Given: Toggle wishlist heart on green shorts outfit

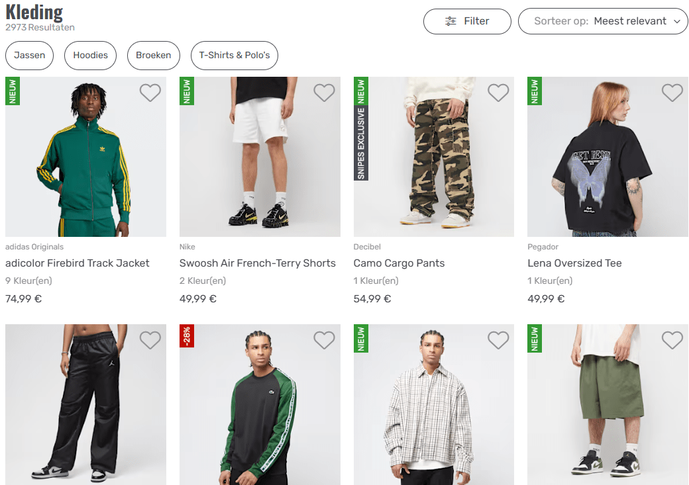Looking at the screenshot, I should [x=672, y=339].
